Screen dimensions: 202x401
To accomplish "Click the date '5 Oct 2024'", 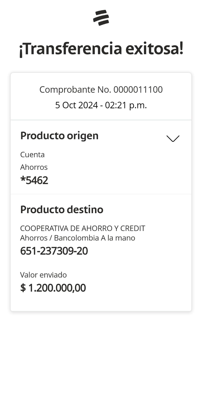I will (x=76, y=105).
